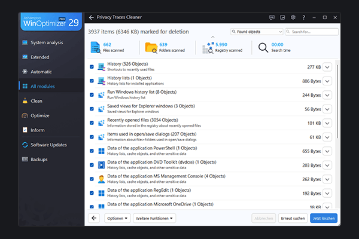Toggle the RegEdit data checkbox
Image resolution: width=359 pixels, height=239 pixels.
pyautogui.click(x=92, y=193)
